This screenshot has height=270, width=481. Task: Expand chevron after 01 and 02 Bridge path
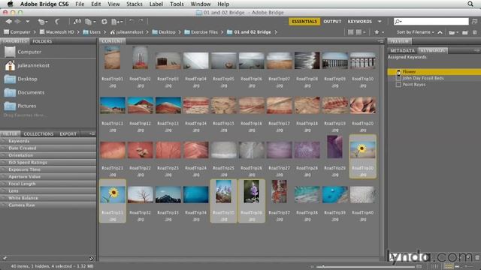click(276, 31)
